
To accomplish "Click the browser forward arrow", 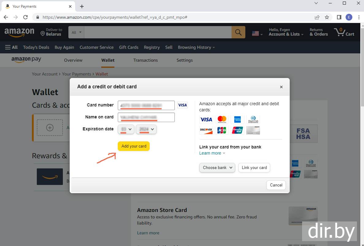I will coord(16,17).
